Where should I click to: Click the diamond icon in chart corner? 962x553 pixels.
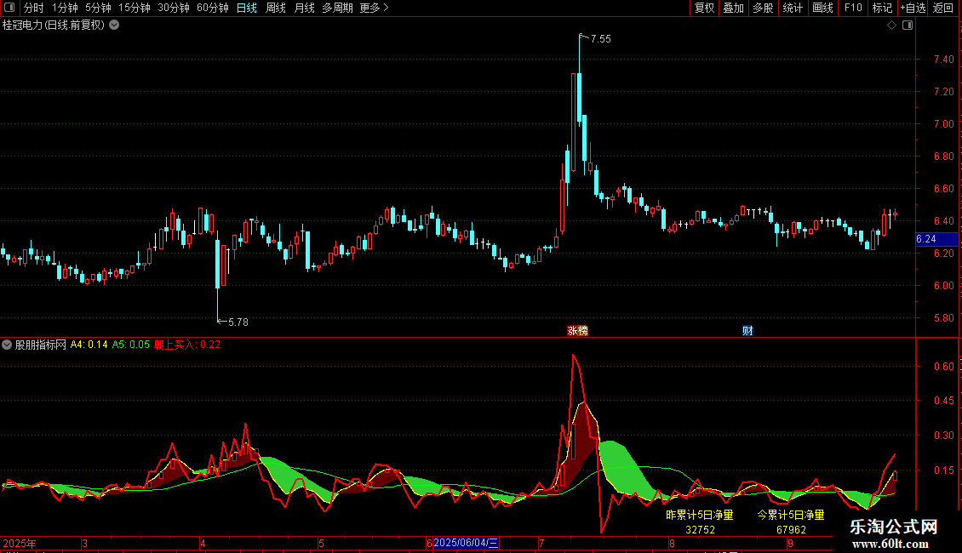click(892, 26)
